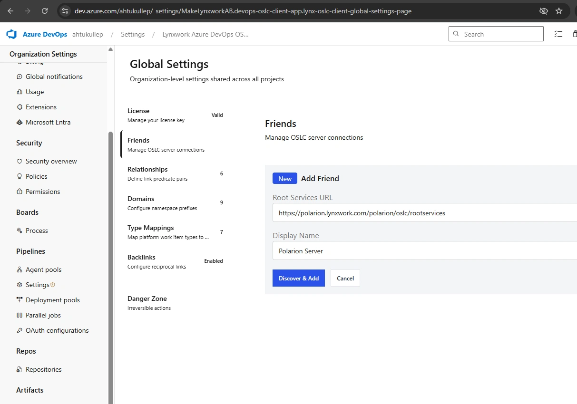Open Deployment pools in sidebar
Viewport: 577px width, 404px height.
pos(53,300)
